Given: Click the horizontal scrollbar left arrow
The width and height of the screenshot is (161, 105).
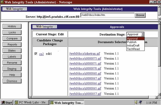Looking at the screenshot, I should (x=30, y=97).
